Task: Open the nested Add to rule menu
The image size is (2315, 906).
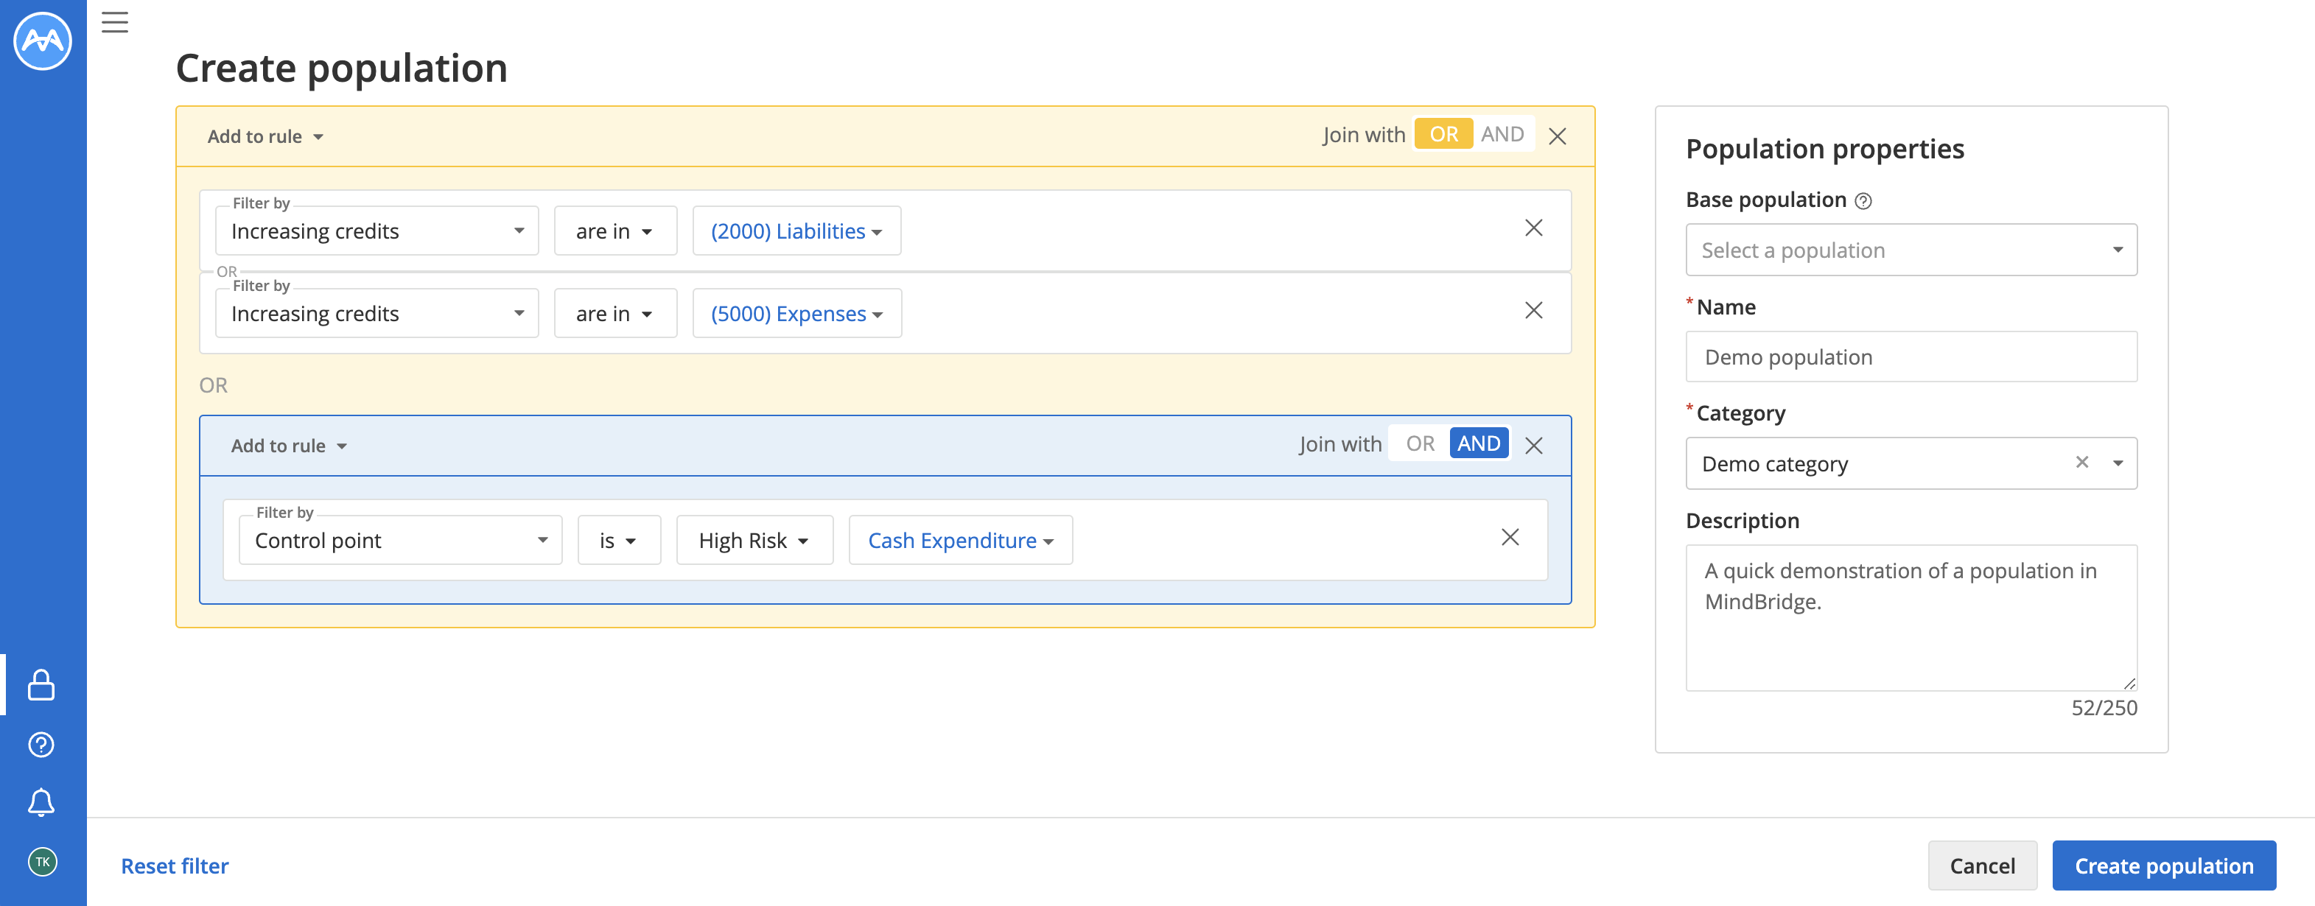Action: coord(289,445)
